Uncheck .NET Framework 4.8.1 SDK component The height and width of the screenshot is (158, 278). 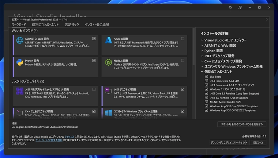pyautogui.click(x=206, y=81)
